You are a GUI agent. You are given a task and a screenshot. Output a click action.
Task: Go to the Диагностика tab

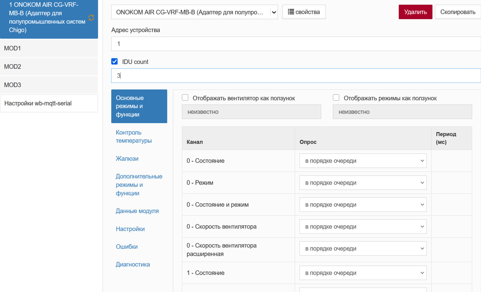coord(133,264)
